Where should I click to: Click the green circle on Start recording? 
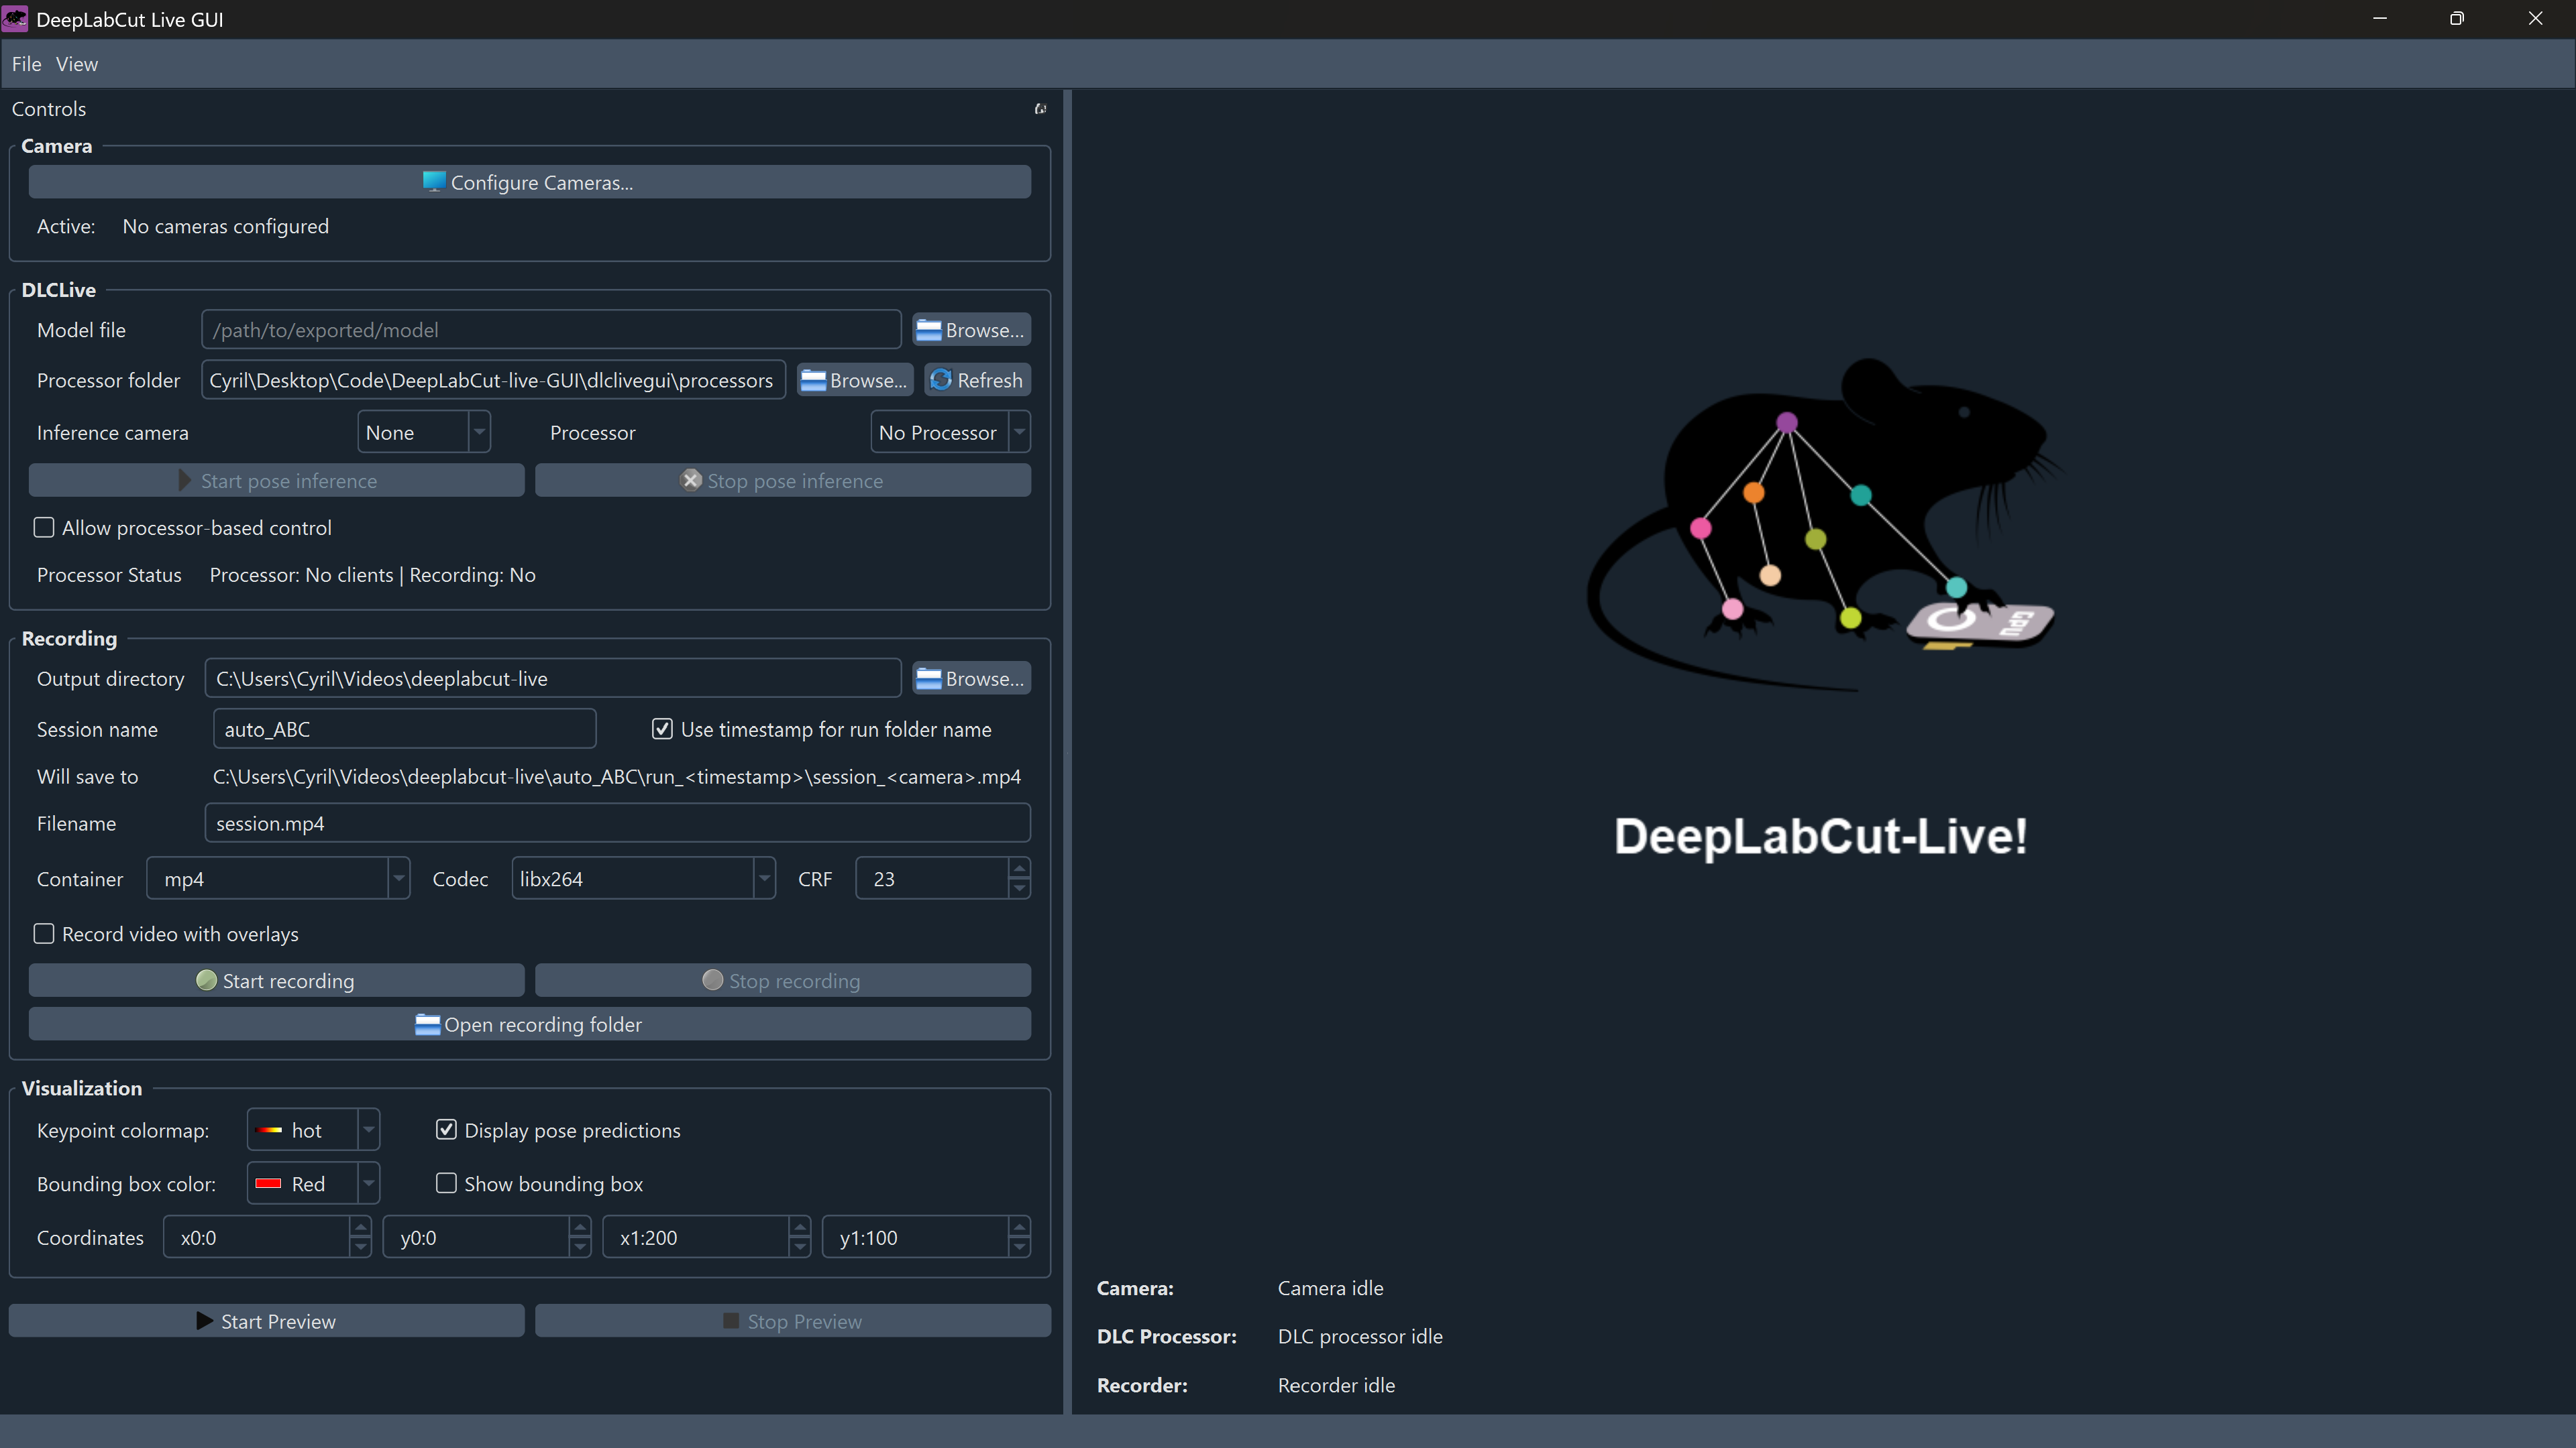tap(206, 980)
